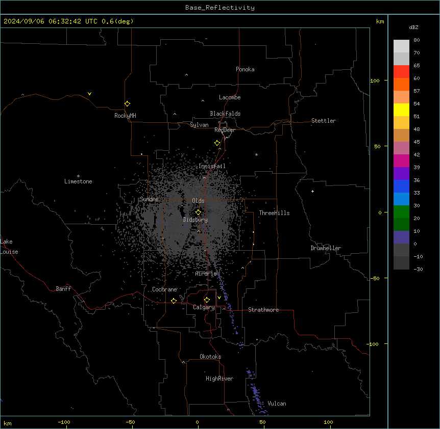
Task: Click the purple 39-36 dBZ legend swatch
Action: (x=401, y=174)
